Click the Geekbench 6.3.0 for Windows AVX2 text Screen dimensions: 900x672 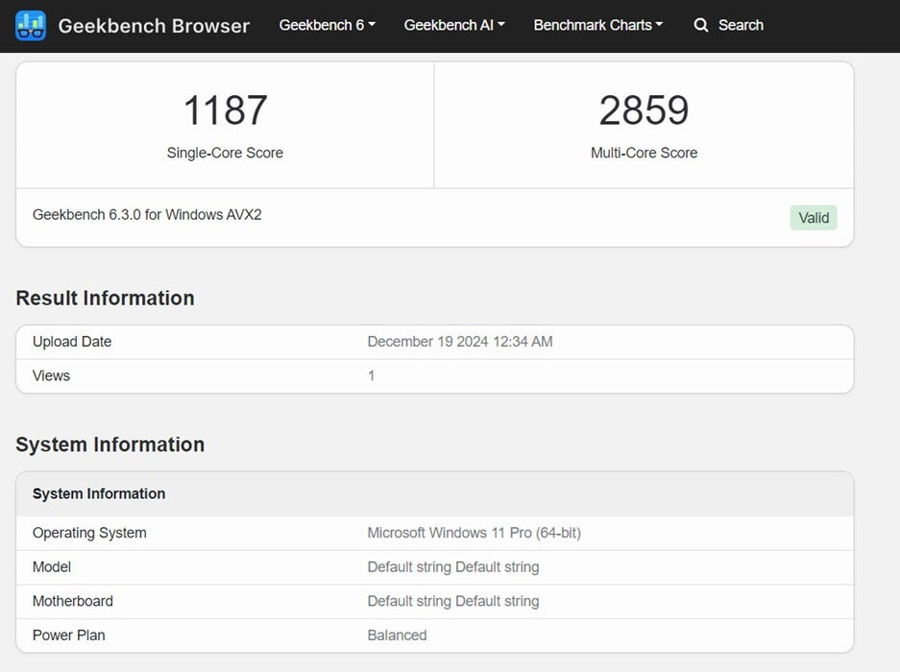coord(147,215)
